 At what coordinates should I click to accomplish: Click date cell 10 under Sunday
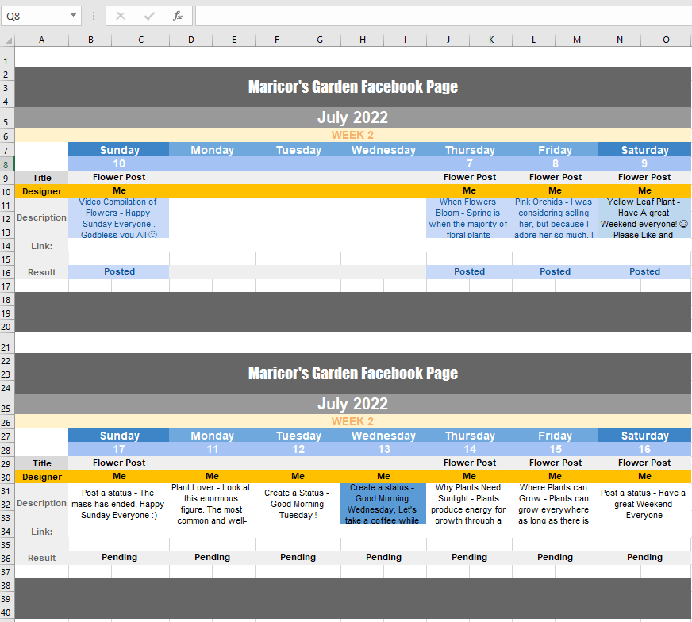tap(119, 163)
